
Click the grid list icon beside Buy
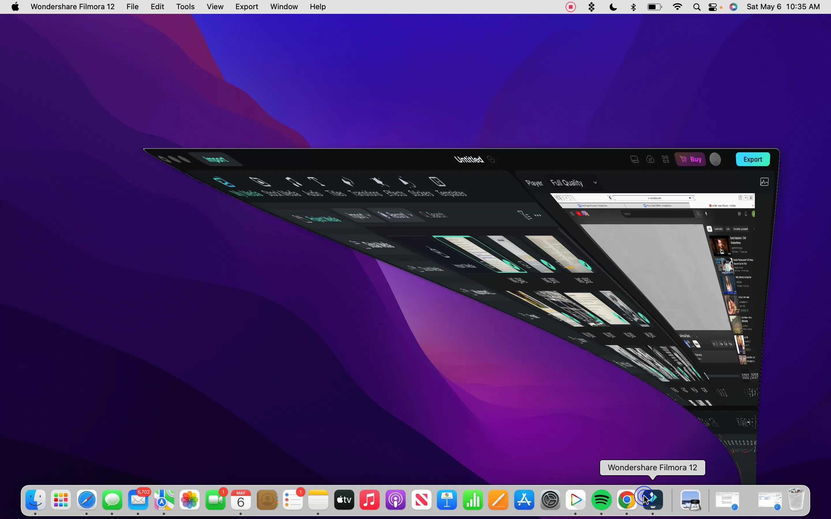coord(665,159)
